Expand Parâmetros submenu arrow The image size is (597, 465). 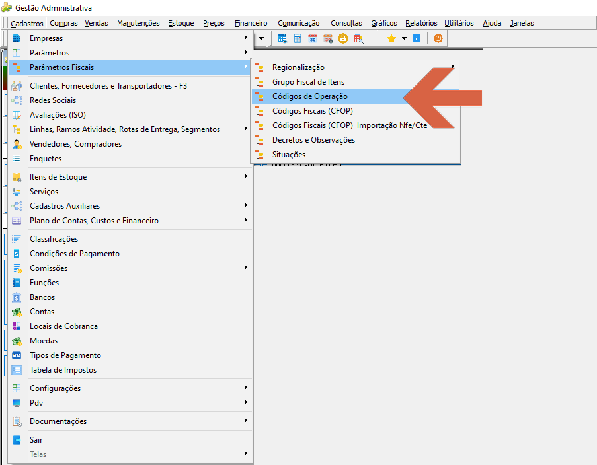(246, 52)
